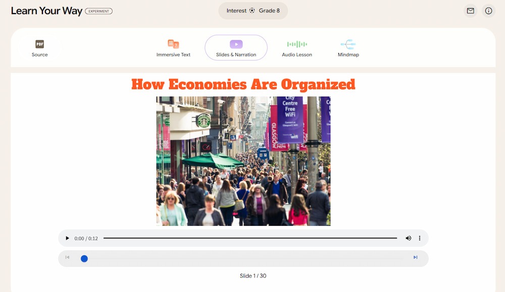The width and height of the screenshot is (505, 292).
Task: Open the Audio Lesson waveform icon
Action: click(297, 44)
